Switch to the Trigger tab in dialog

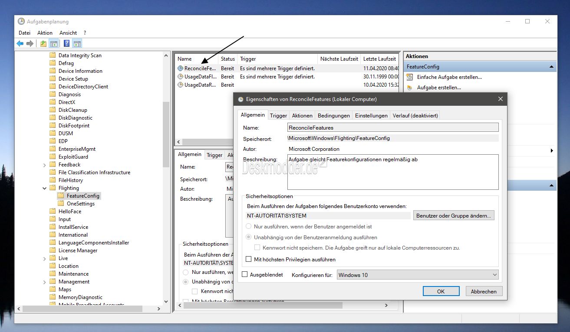click(x=278, y=116)
